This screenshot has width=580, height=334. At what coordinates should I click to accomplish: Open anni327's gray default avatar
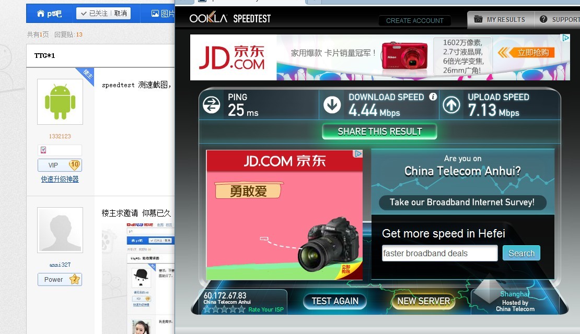point(60,230)
